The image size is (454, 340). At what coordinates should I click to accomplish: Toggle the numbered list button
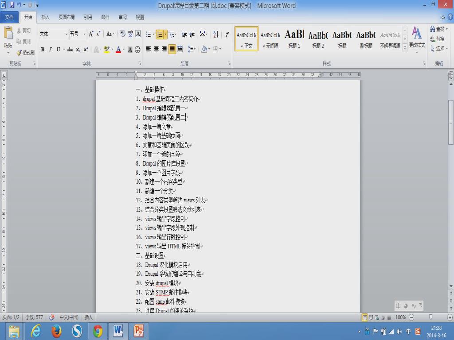(160, 35)
